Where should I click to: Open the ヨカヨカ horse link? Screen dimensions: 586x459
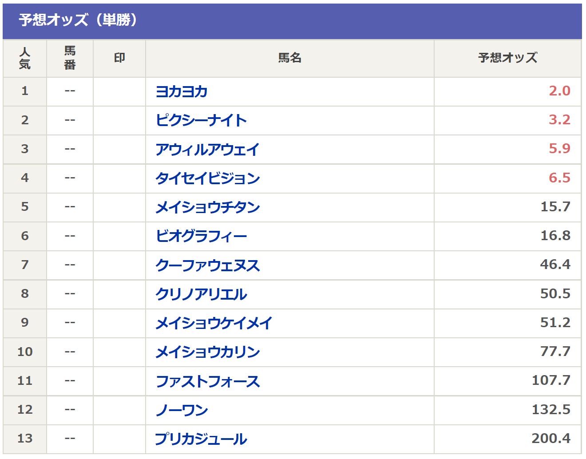[x=182, y=91]
